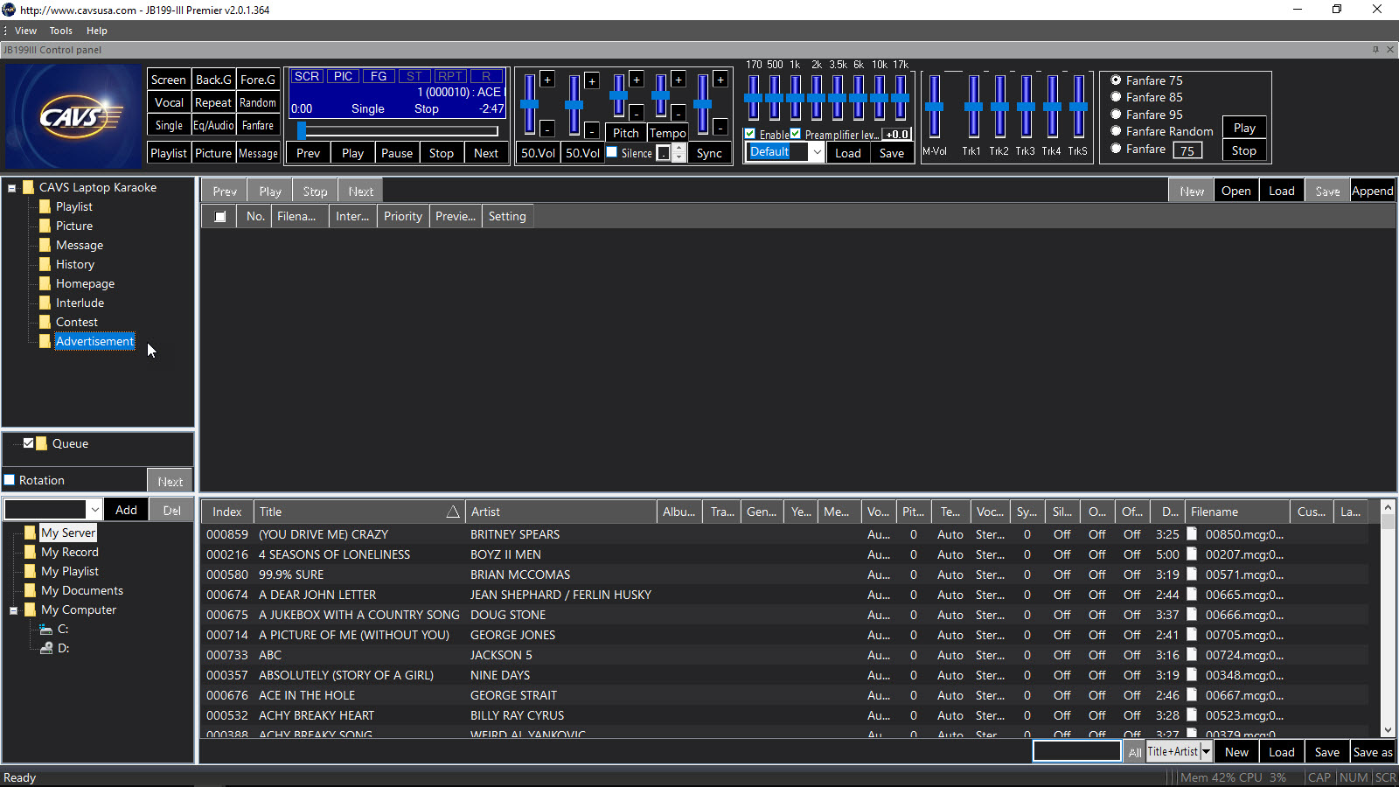Switch to the SCR display mode
The height and width of the screenshot is (787, 1399).
tap(306, 76)
